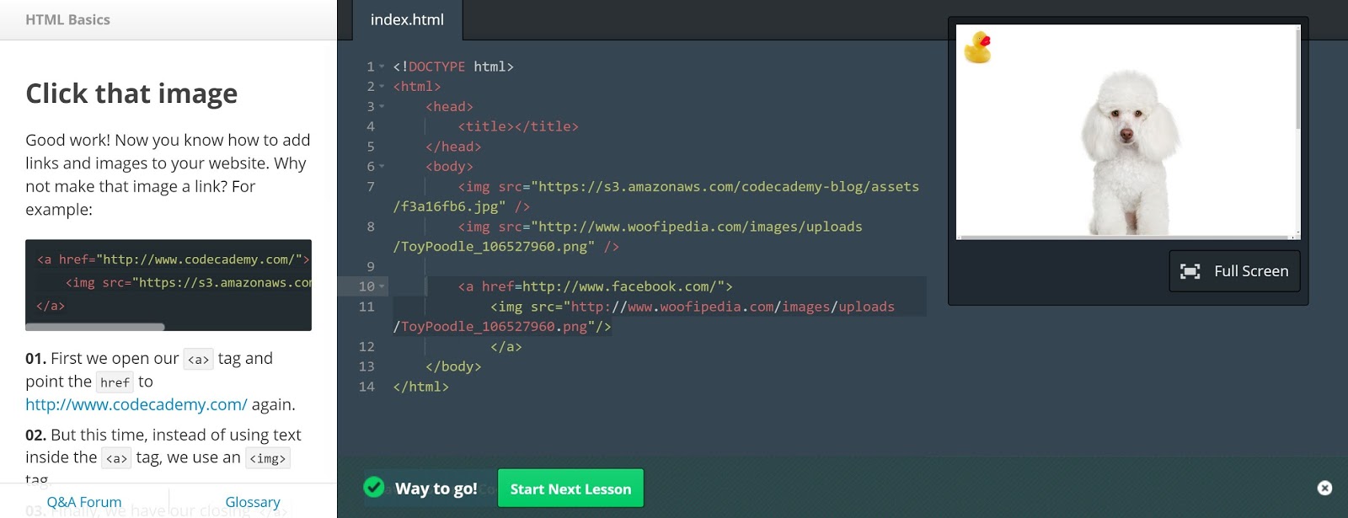Click the <a href> line in example code
The image size is (1348, 518).
coord(173,259)
